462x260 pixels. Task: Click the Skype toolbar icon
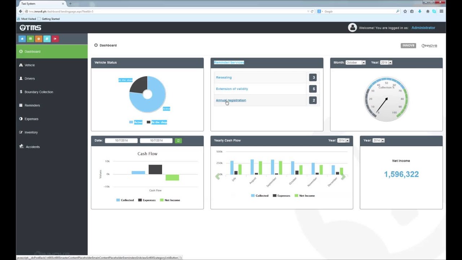coord(434,12)
